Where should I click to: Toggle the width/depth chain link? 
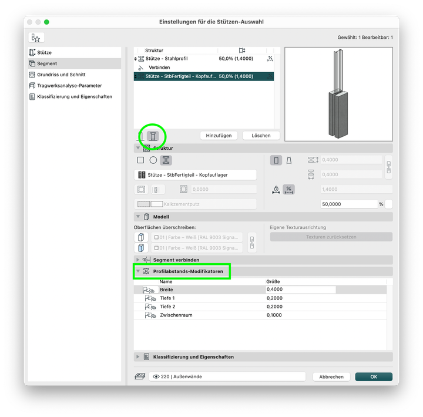coord(389,167)
